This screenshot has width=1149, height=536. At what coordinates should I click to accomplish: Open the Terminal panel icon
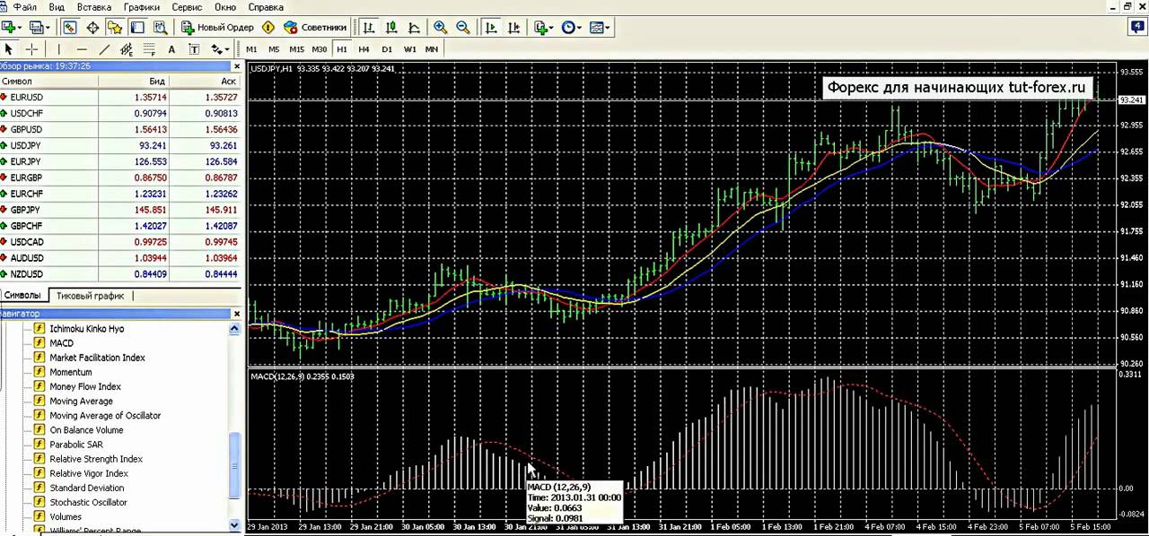pyautogui.click(x=137, y=27)
